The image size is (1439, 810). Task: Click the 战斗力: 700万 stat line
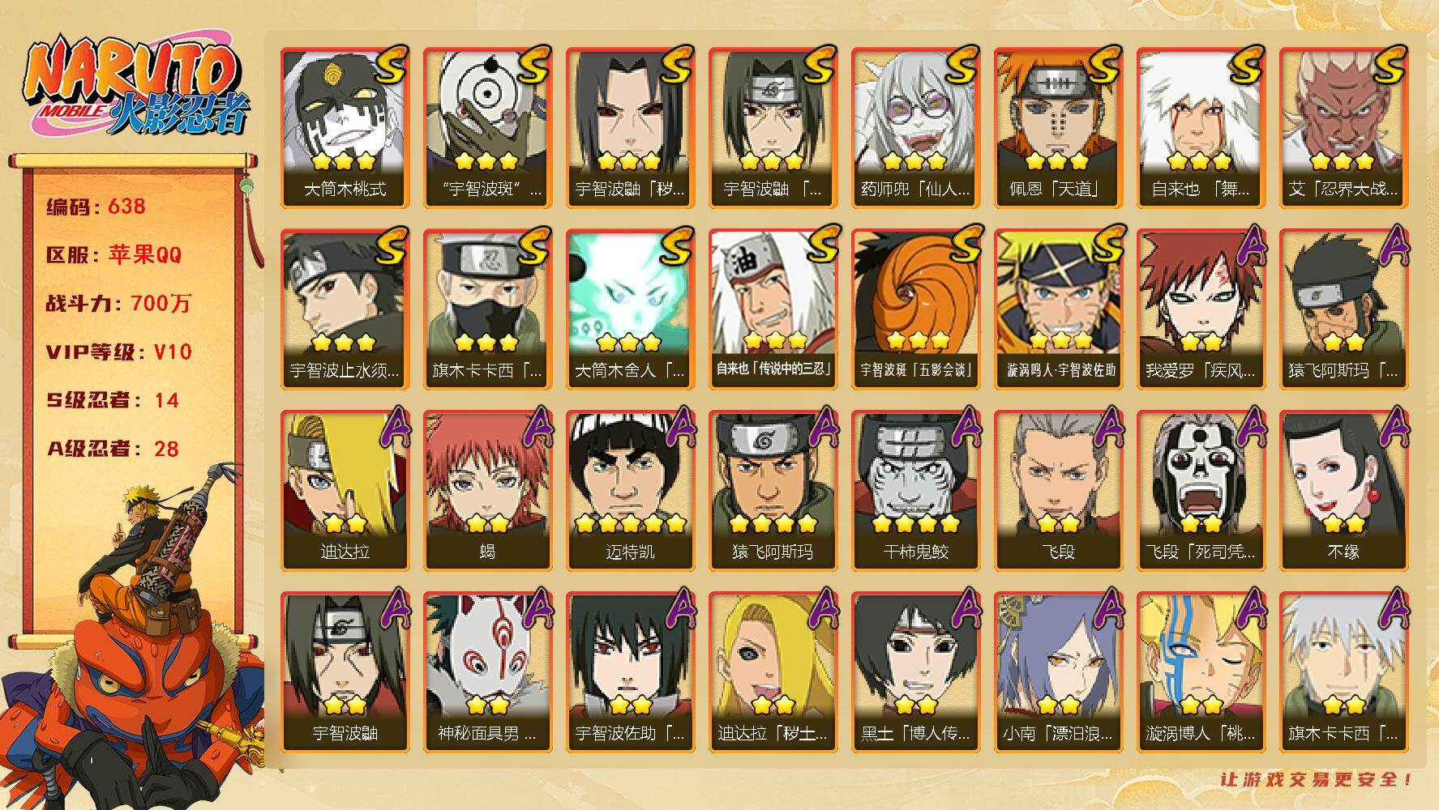pyautogui.click(x=118, y=304)
